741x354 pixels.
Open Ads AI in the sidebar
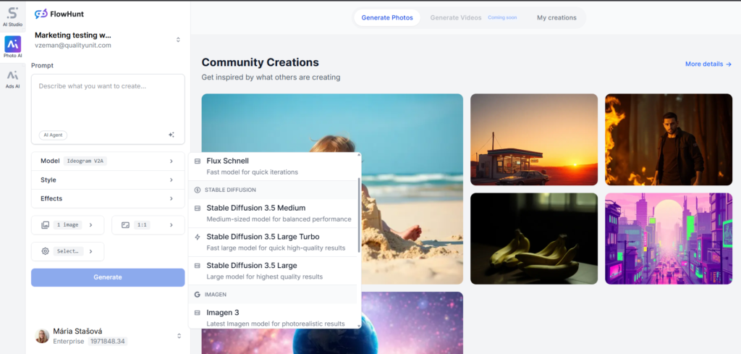pos(12,79)
